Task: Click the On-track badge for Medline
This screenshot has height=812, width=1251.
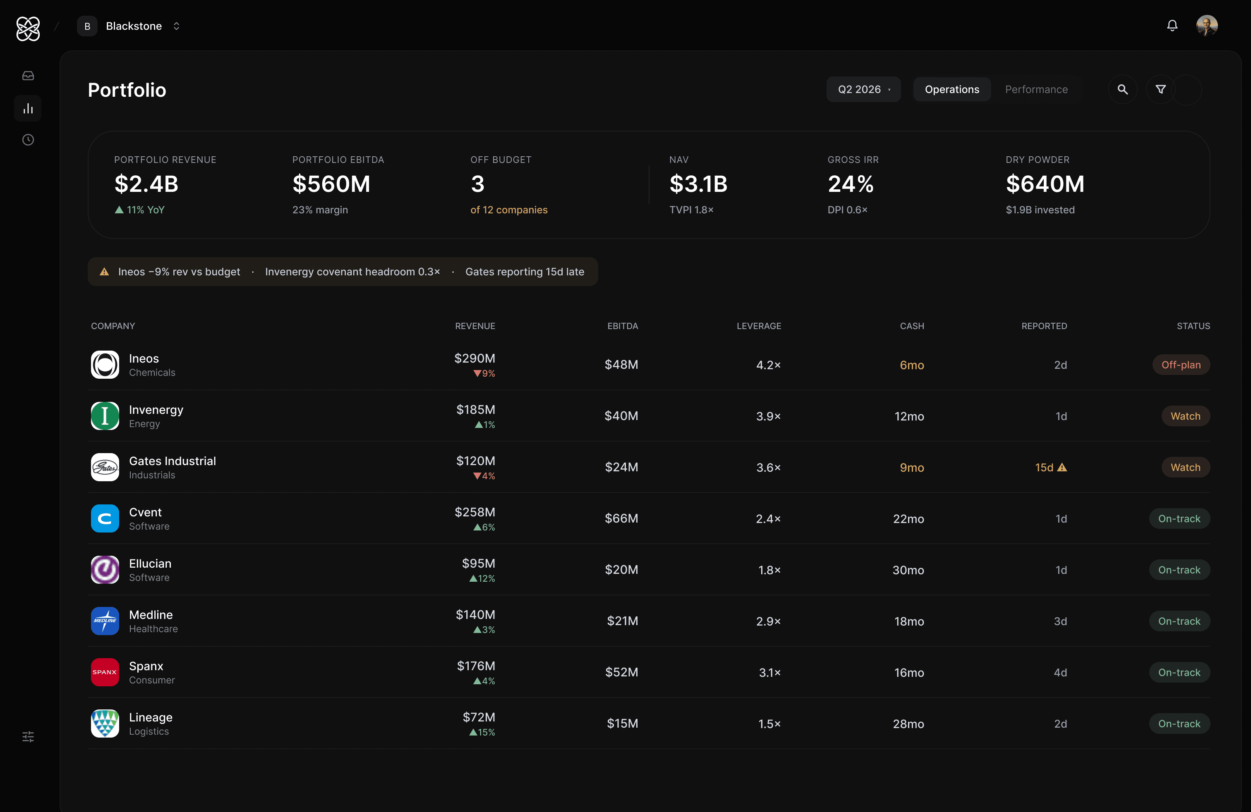Action: coord(1179,621)
